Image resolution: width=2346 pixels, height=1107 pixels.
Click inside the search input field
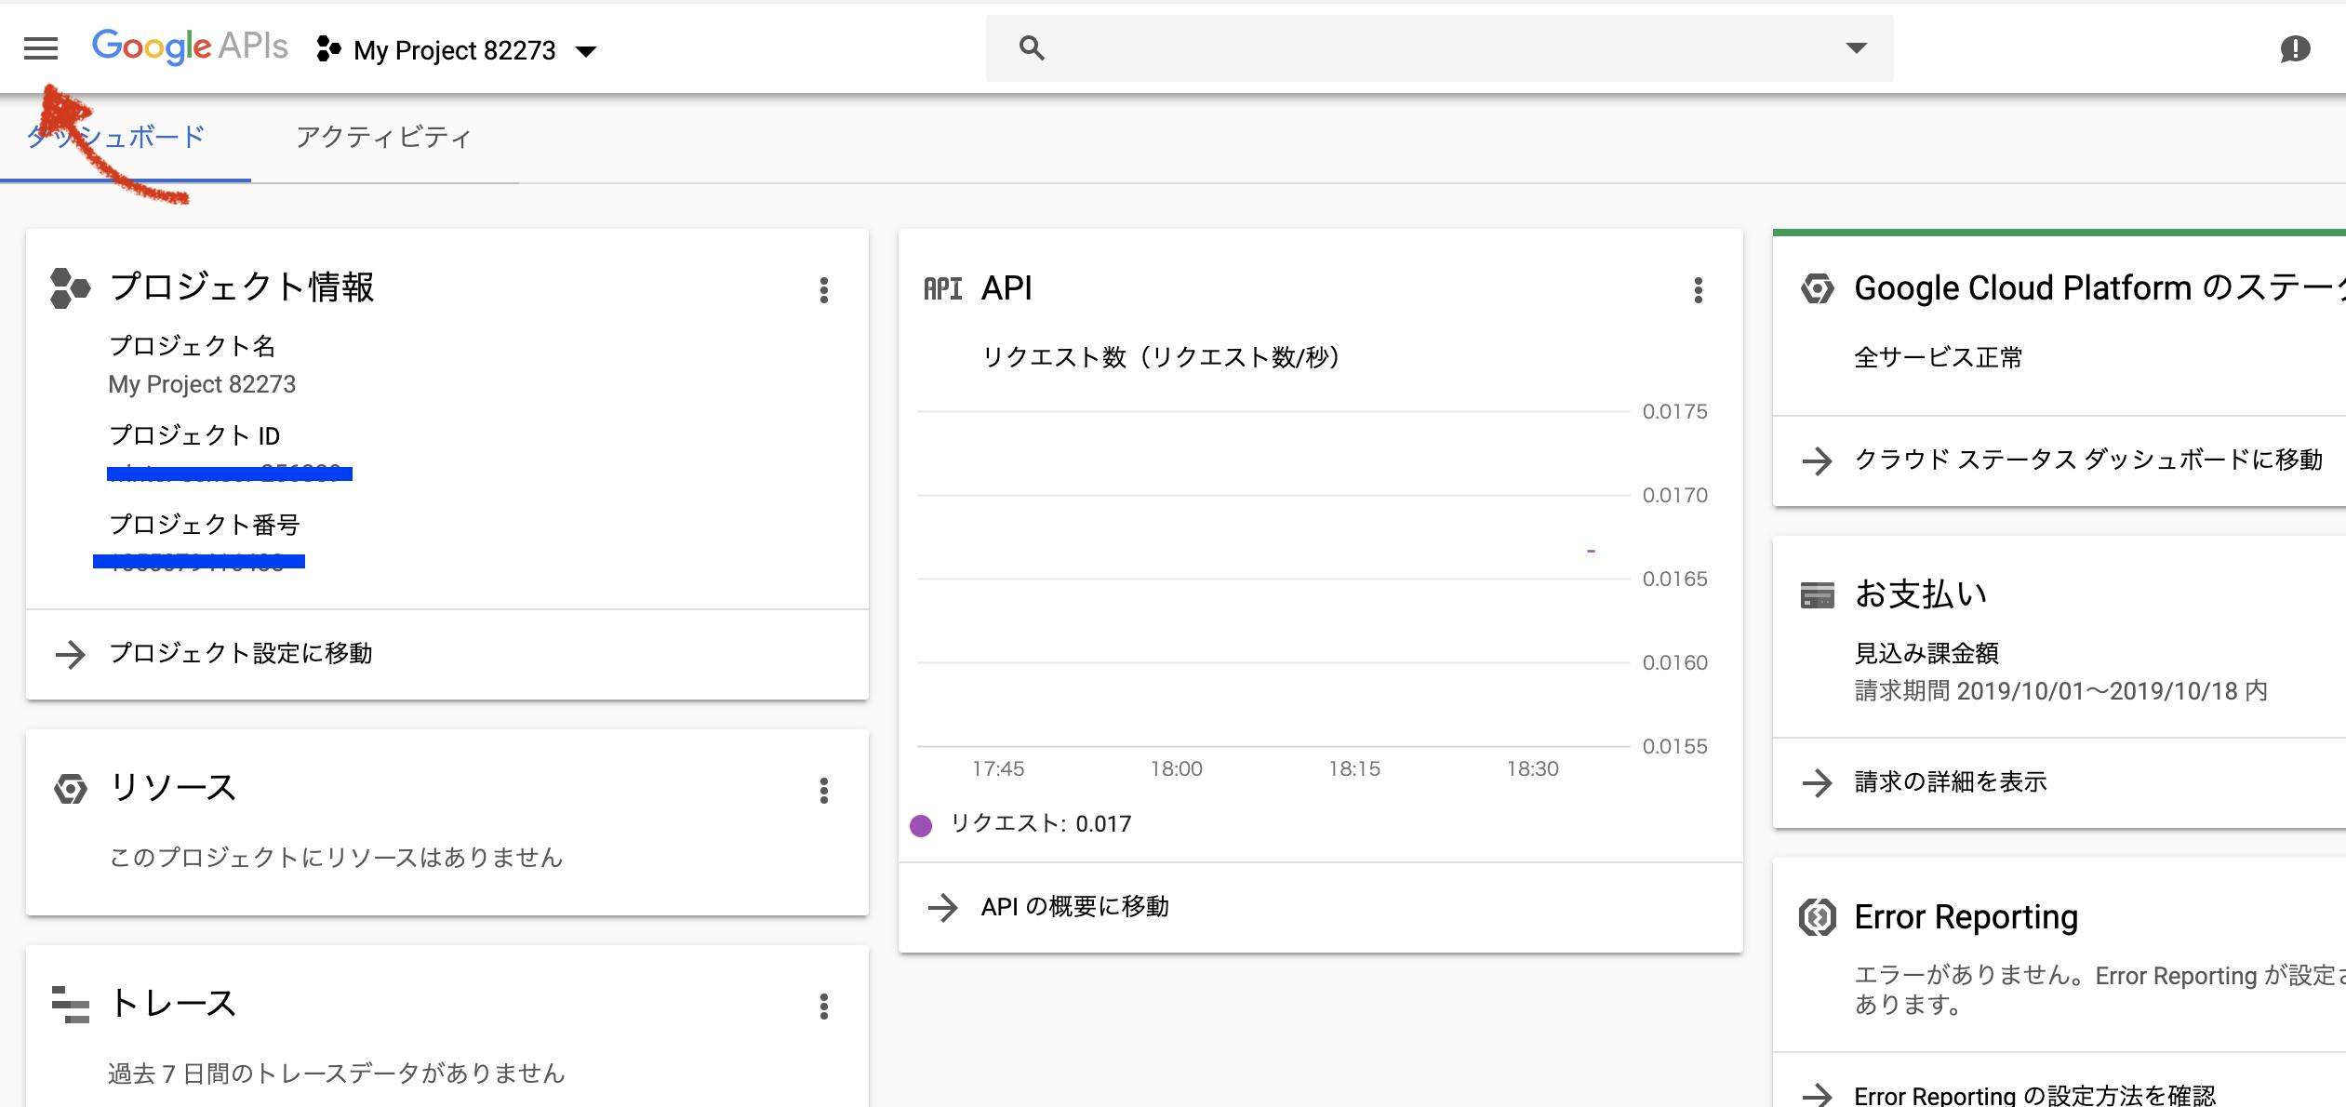pyautogui.click(x=1395, y=47)
